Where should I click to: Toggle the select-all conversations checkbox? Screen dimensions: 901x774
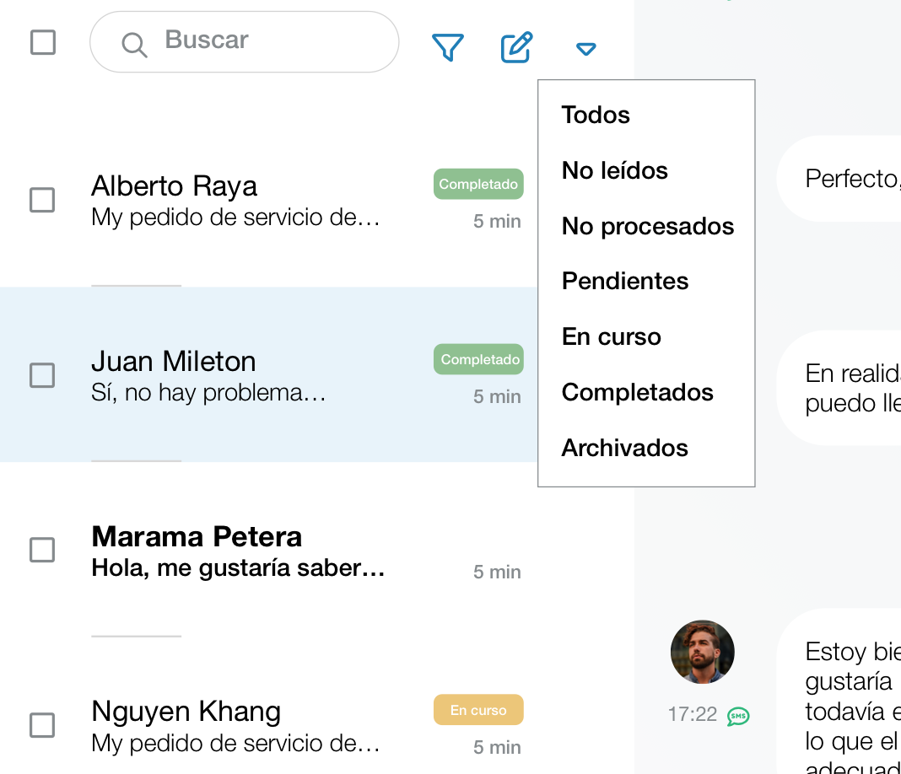(43, 42)
